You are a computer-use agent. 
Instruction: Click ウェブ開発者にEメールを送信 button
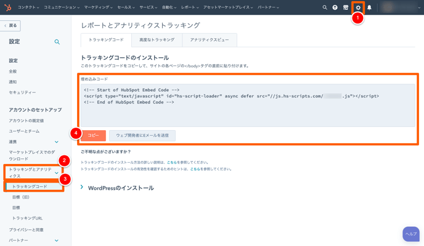pyautogui.click(x=142, y=136)
